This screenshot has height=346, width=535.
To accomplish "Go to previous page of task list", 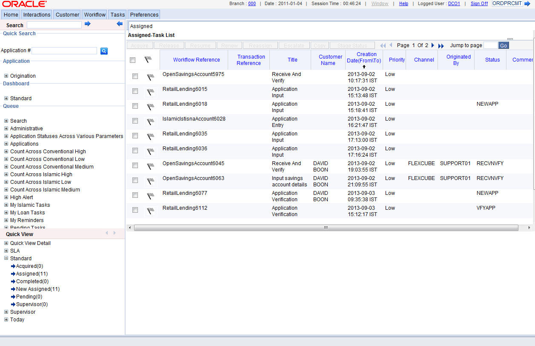I will (x=391, y=45).
